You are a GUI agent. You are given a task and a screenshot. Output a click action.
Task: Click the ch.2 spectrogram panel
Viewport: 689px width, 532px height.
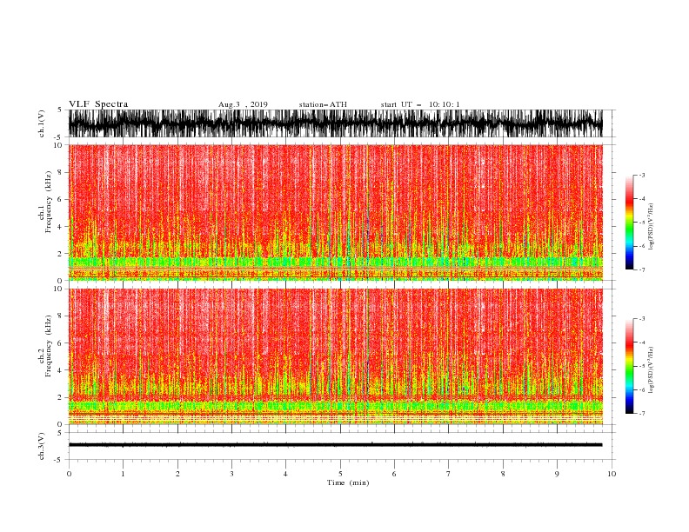click(336, 356)
